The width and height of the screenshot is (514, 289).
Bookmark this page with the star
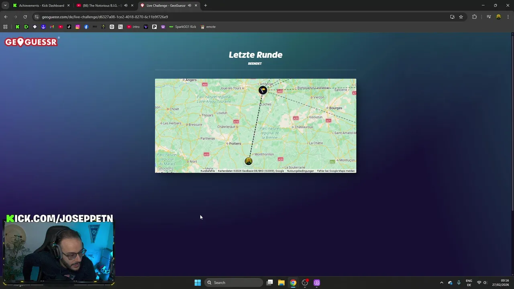[x=461, y=17]
